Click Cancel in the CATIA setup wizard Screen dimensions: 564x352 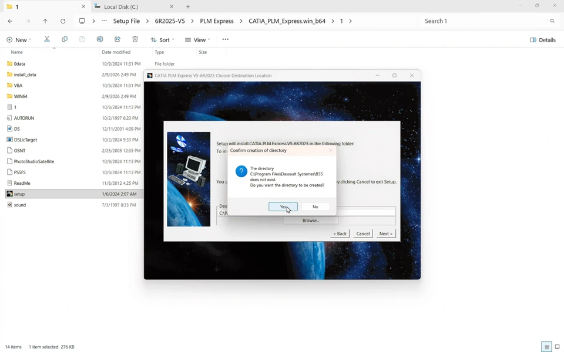pyautogui.click(x=362, y=233)
